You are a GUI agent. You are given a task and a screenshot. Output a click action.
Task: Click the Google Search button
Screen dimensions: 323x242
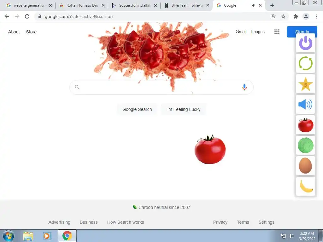coord(137,109)
